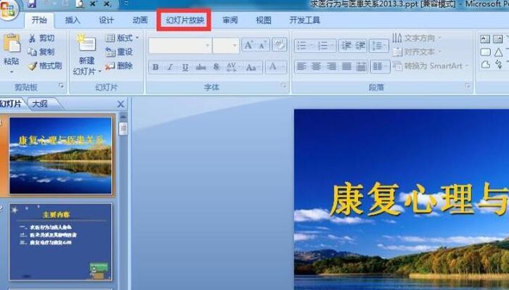This screenshot has width=509, height=290.
Task: Toggle Text Shadow (S) formatting
Action: click(216, 67)
